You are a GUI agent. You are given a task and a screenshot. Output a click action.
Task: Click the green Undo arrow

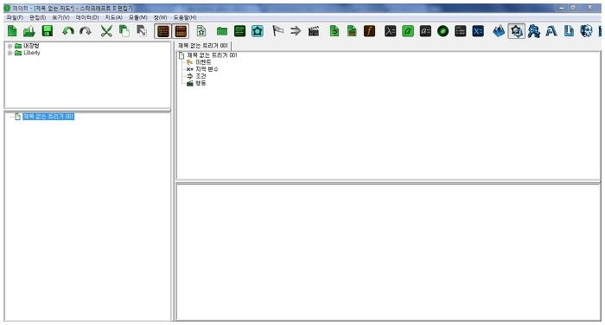tap(68, 31)
